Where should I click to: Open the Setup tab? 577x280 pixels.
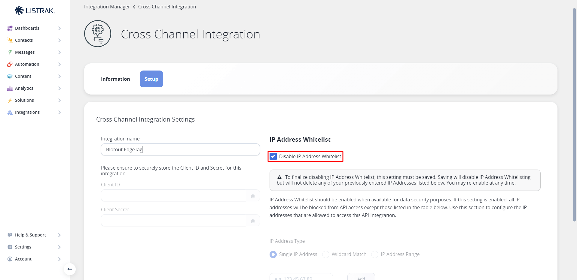click(x=151, y=79)
